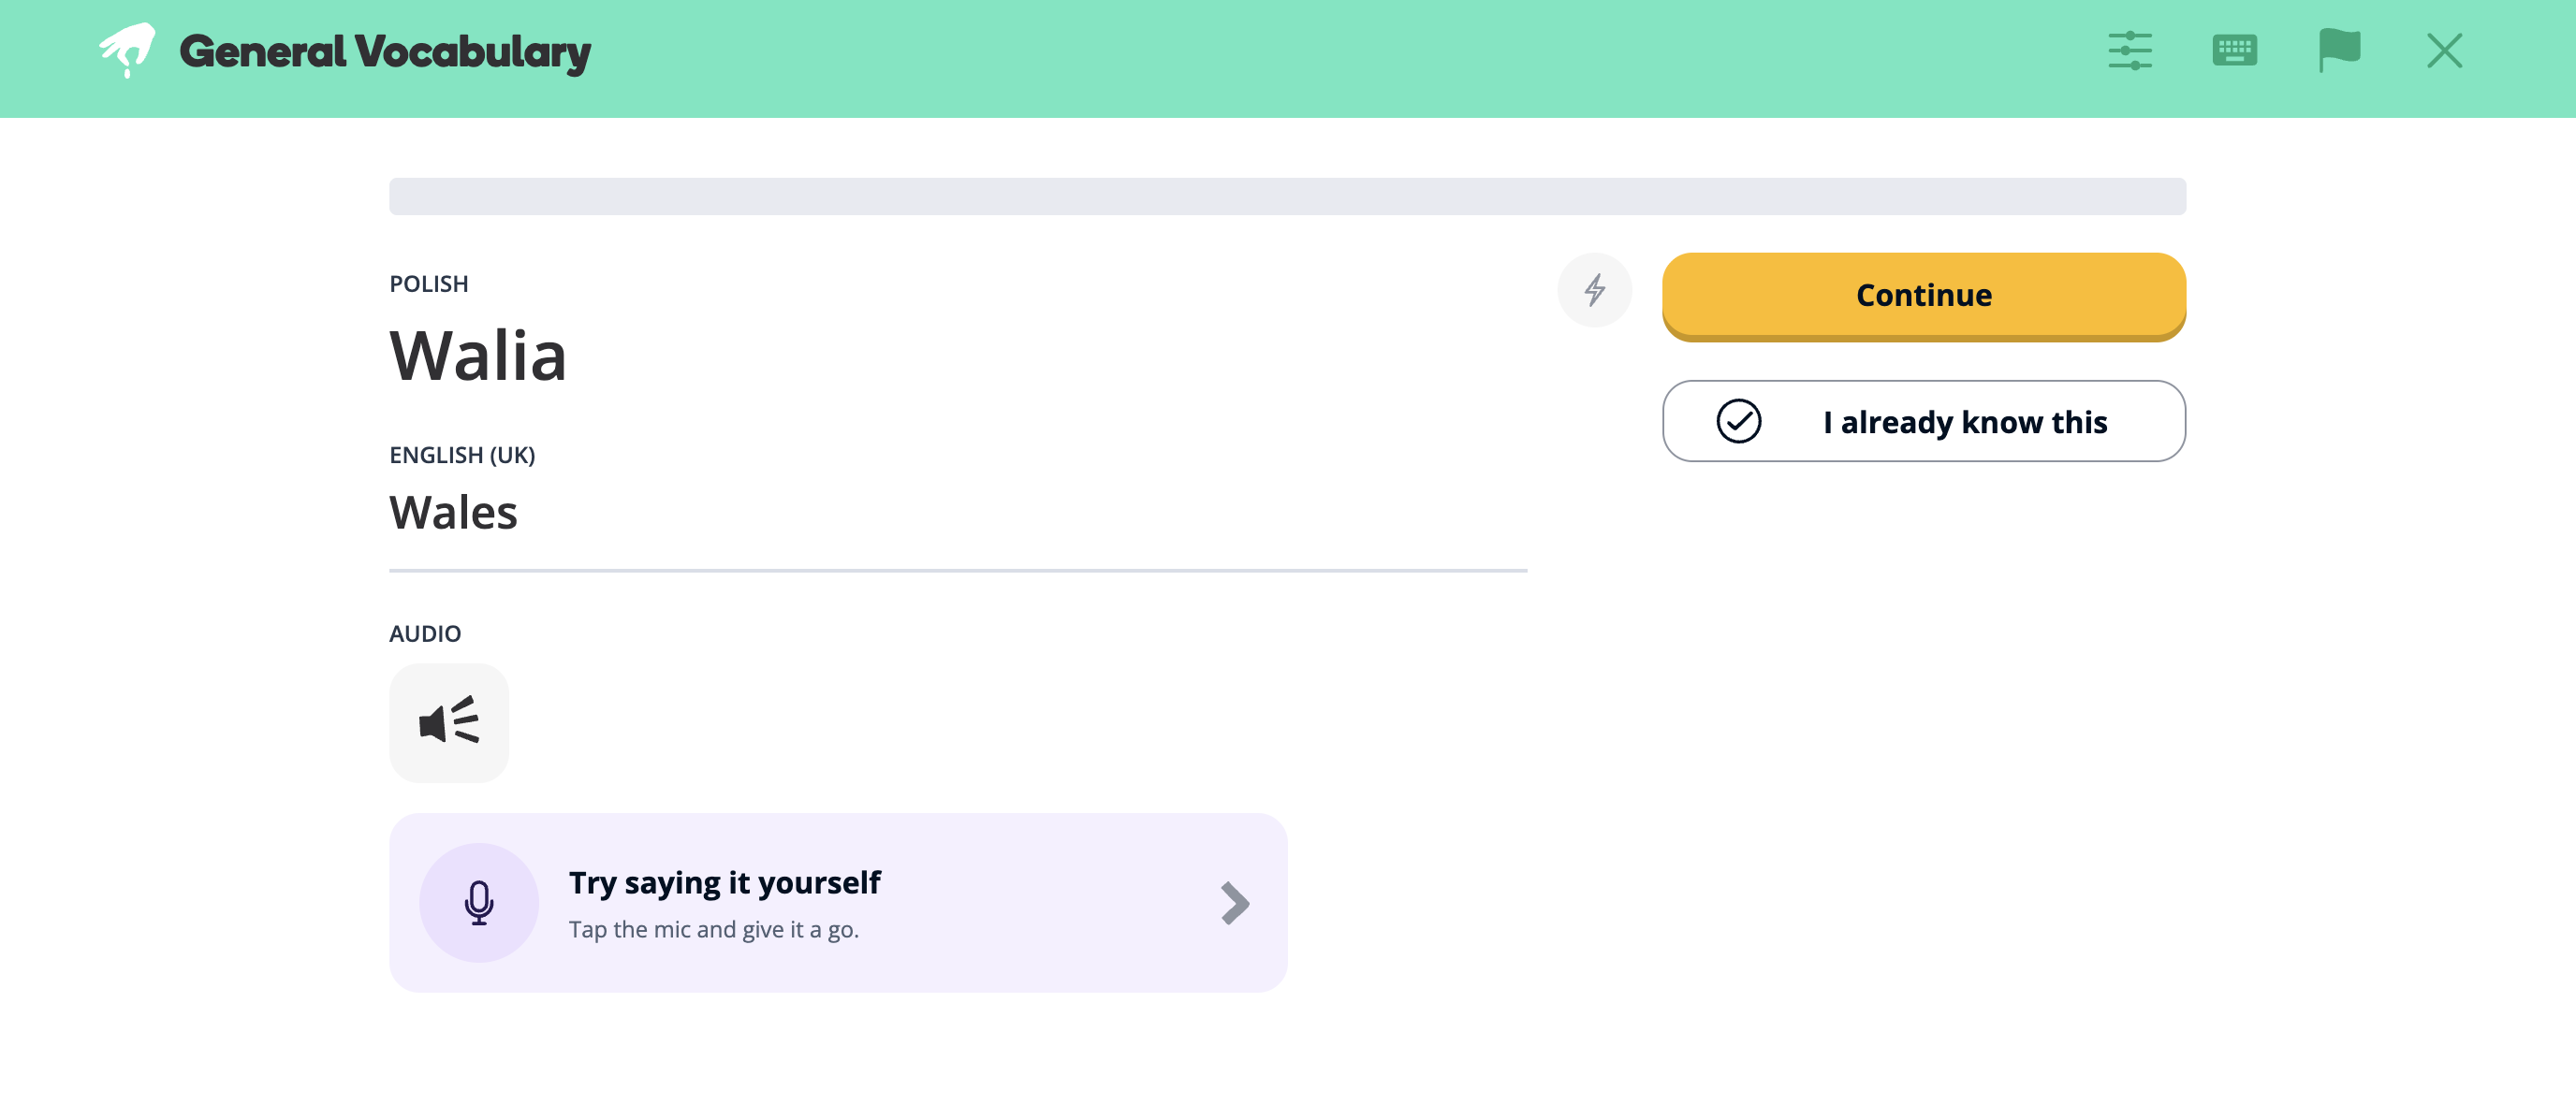Click the English translation Wales

click(453, 513)
